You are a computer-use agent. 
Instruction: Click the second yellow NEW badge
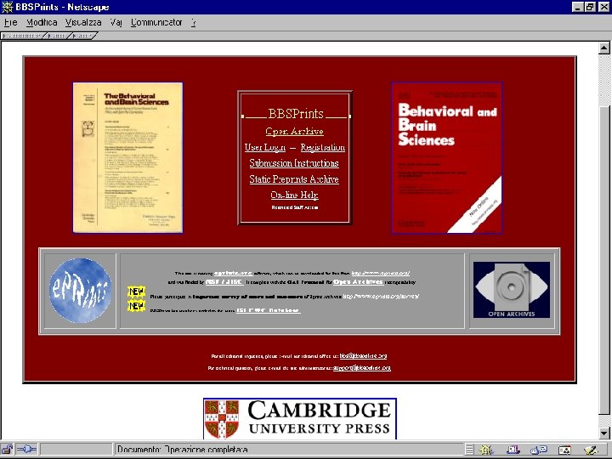click(x=136, y=306)
